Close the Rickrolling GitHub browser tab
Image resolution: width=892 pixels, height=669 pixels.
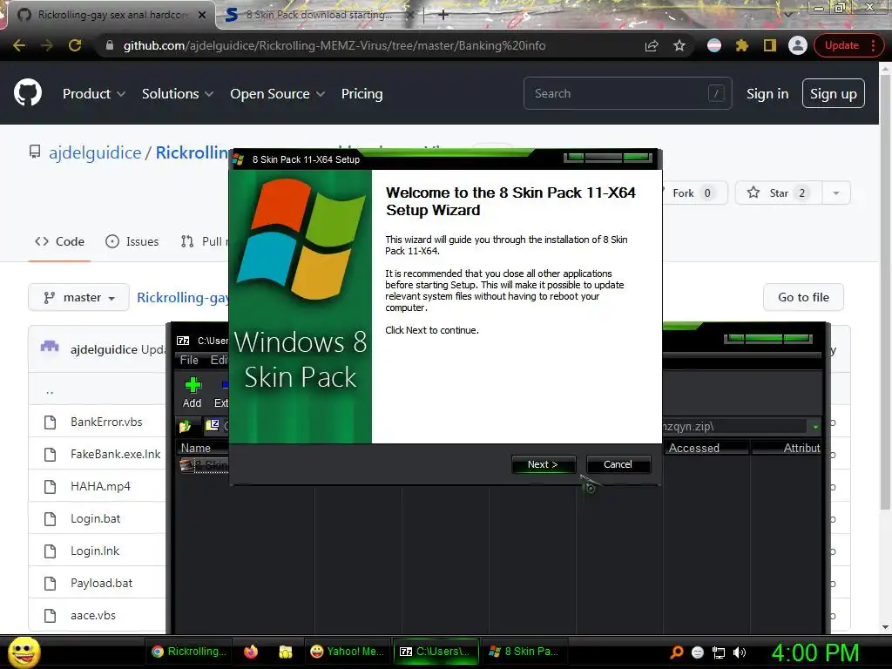coord(202,15)
